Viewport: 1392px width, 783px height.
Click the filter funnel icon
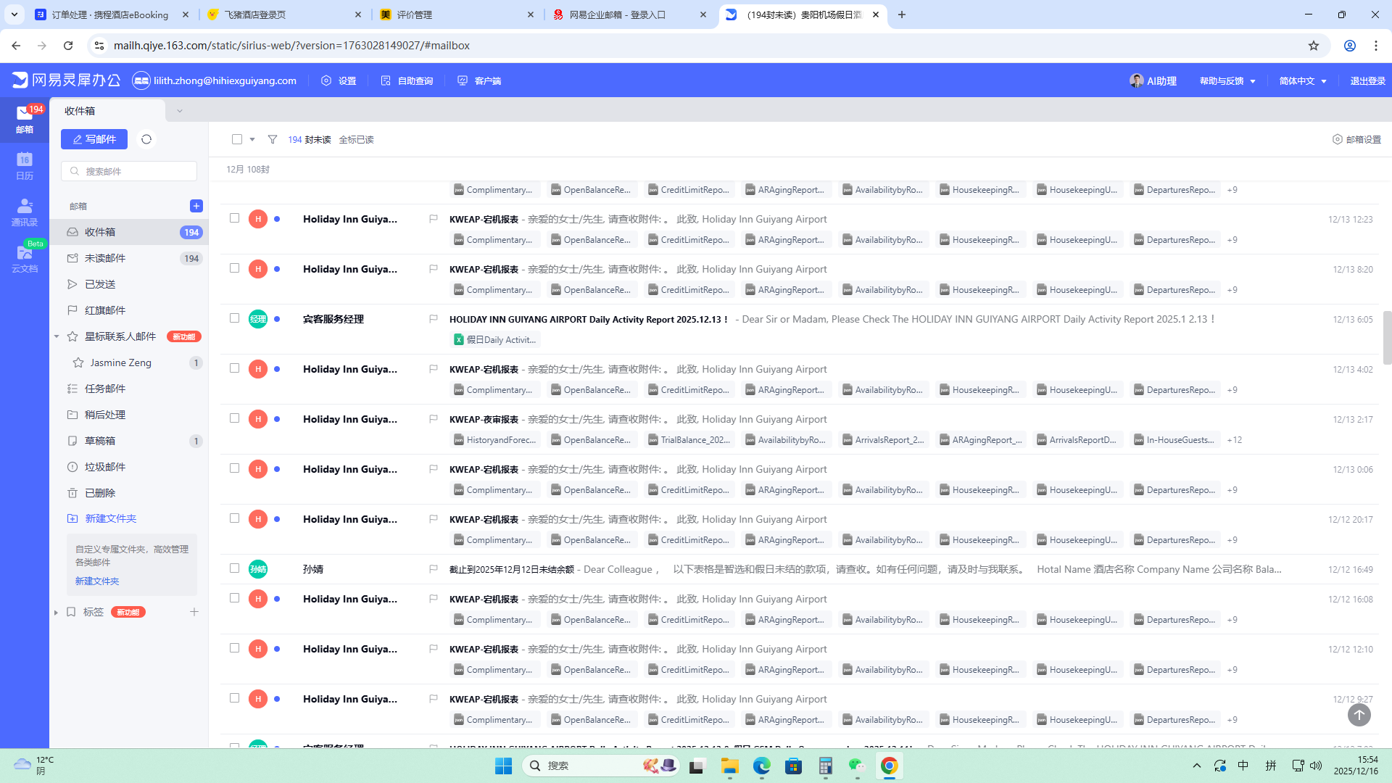[273, 139]
